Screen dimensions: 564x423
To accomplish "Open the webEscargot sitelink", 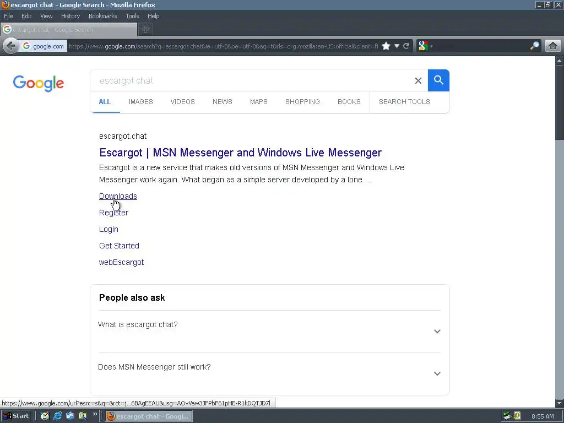I will coord(121,262).
